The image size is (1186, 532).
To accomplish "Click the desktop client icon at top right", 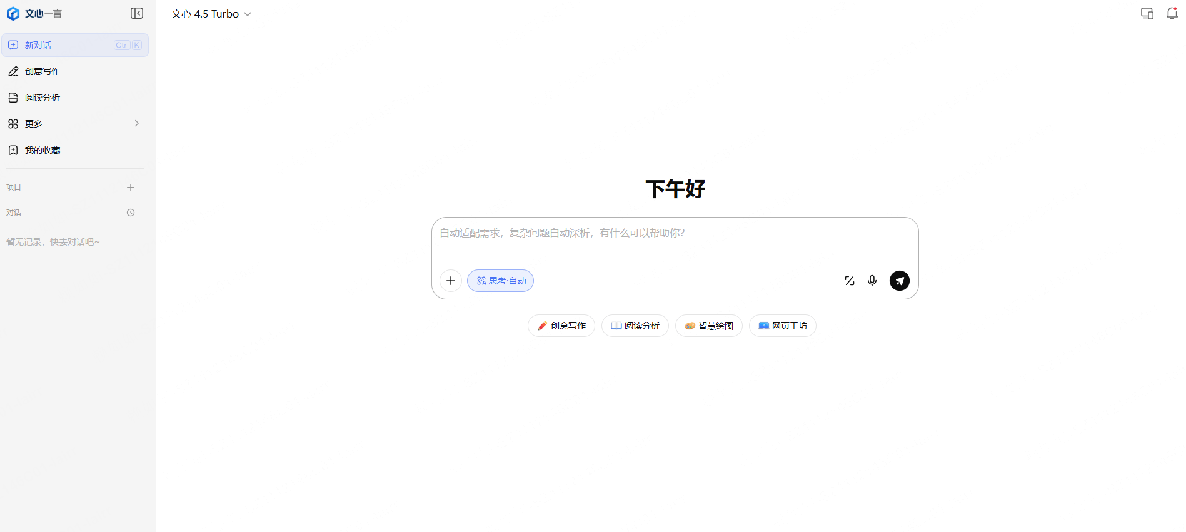I will [x=1147, y=14].
